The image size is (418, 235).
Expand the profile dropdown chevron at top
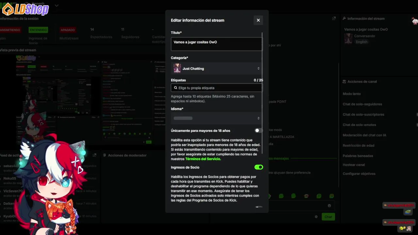(x=56, y=6)
